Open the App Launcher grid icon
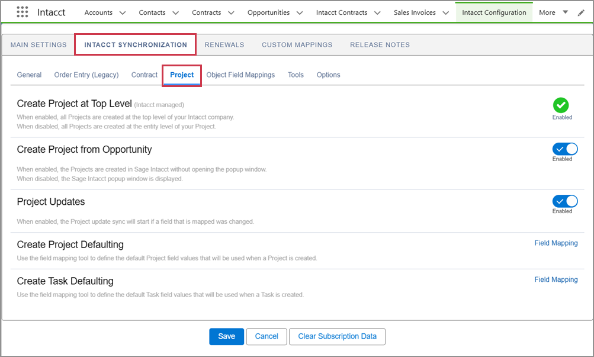The width and height of the screenshot is (594, 357). (22, 12)
